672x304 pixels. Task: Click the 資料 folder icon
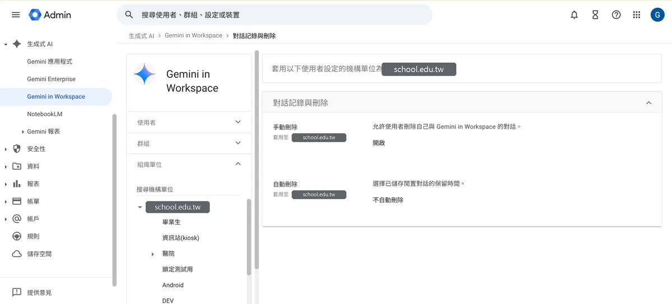point(17,166)
